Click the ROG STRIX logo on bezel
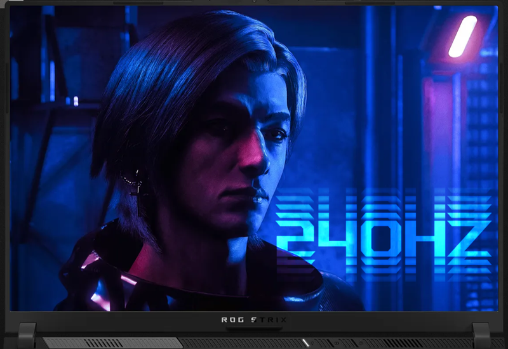This screenshot has height=349, width=508. pyautogui.click(x=254, y=320)
